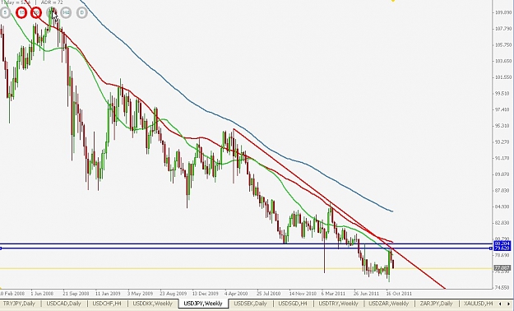514x311 pixels.
Task: Click the circle indicator under the mouse cursor
Action: click(x=51, y=13)
